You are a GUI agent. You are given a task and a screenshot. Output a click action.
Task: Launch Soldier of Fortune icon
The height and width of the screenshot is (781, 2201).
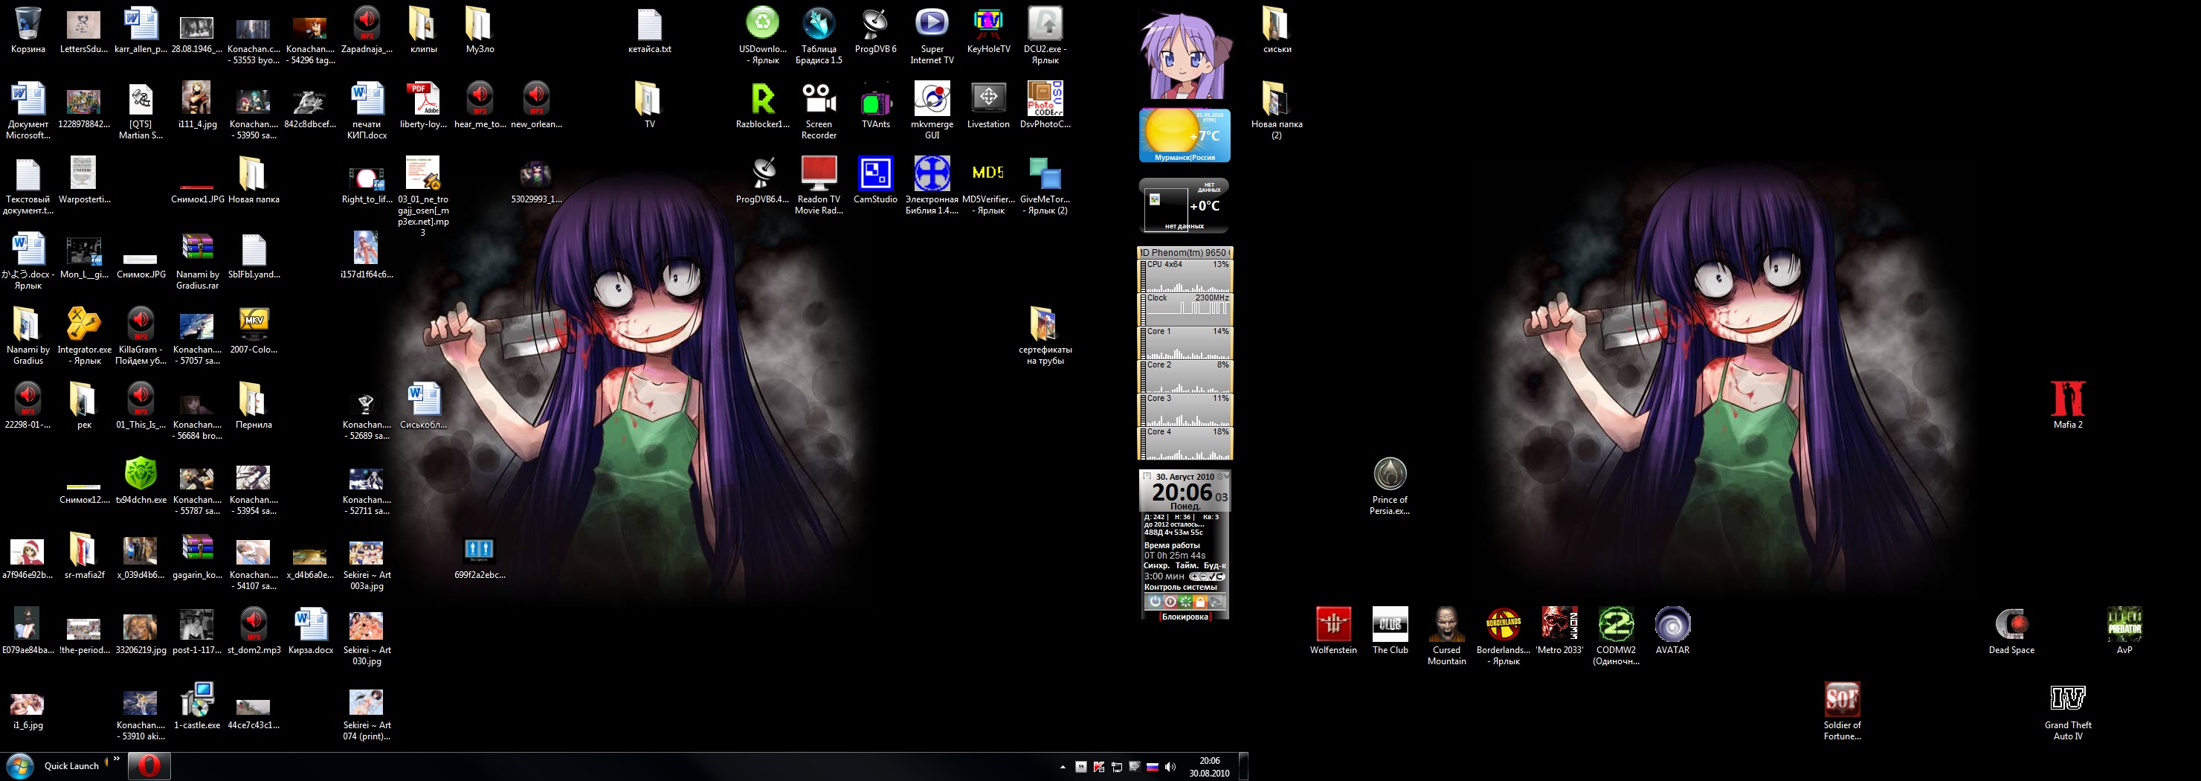(1841, 711)
